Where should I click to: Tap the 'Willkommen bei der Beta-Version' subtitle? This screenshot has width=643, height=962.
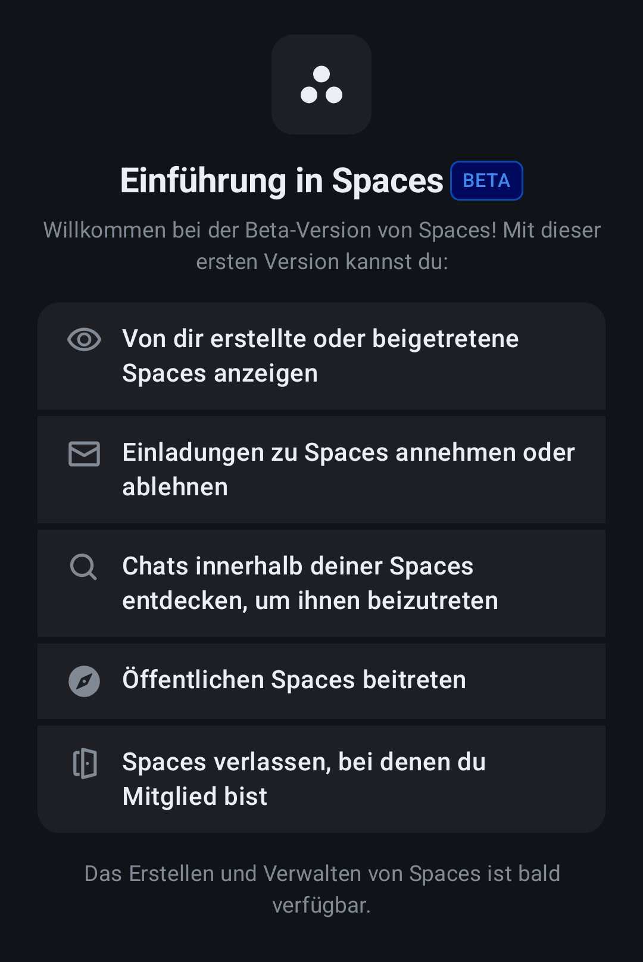(321, 246)
